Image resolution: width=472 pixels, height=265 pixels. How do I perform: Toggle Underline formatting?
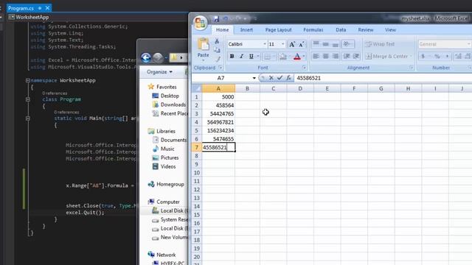(x=251, y=56)
